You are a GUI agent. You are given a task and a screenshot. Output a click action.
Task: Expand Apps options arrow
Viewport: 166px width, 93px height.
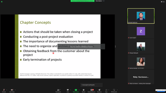pyautogui.click(x=109, y=90)
